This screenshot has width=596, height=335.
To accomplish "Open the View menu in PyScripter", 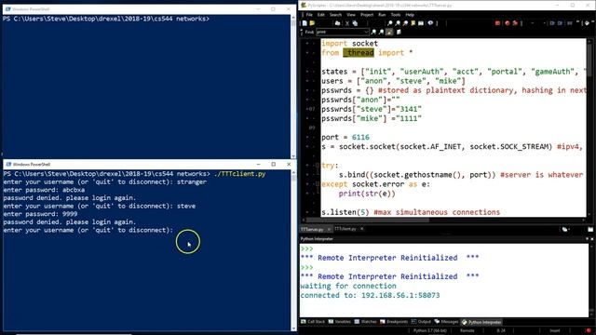I will click(351, 15).
